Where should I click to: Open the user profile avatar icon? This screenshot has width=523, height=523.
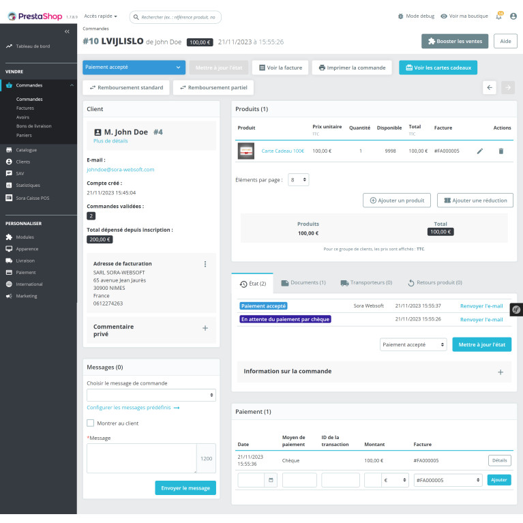(513, 16)
